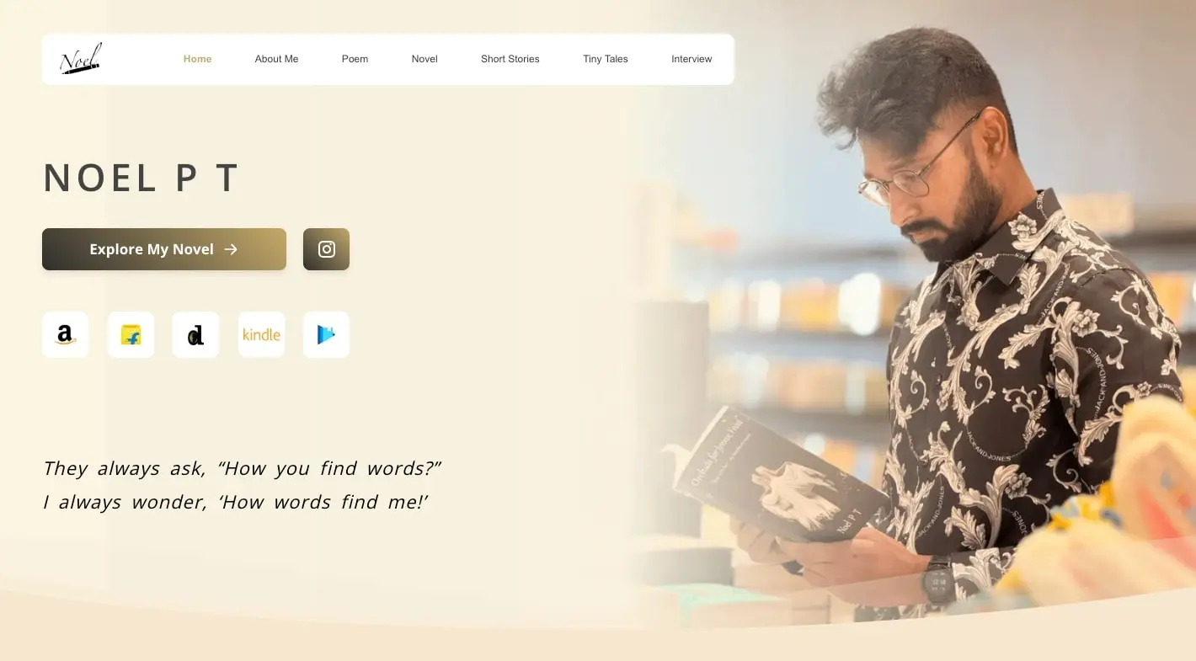
Task: Select Novel in the navigation bar
Action: tap(424, 59)
